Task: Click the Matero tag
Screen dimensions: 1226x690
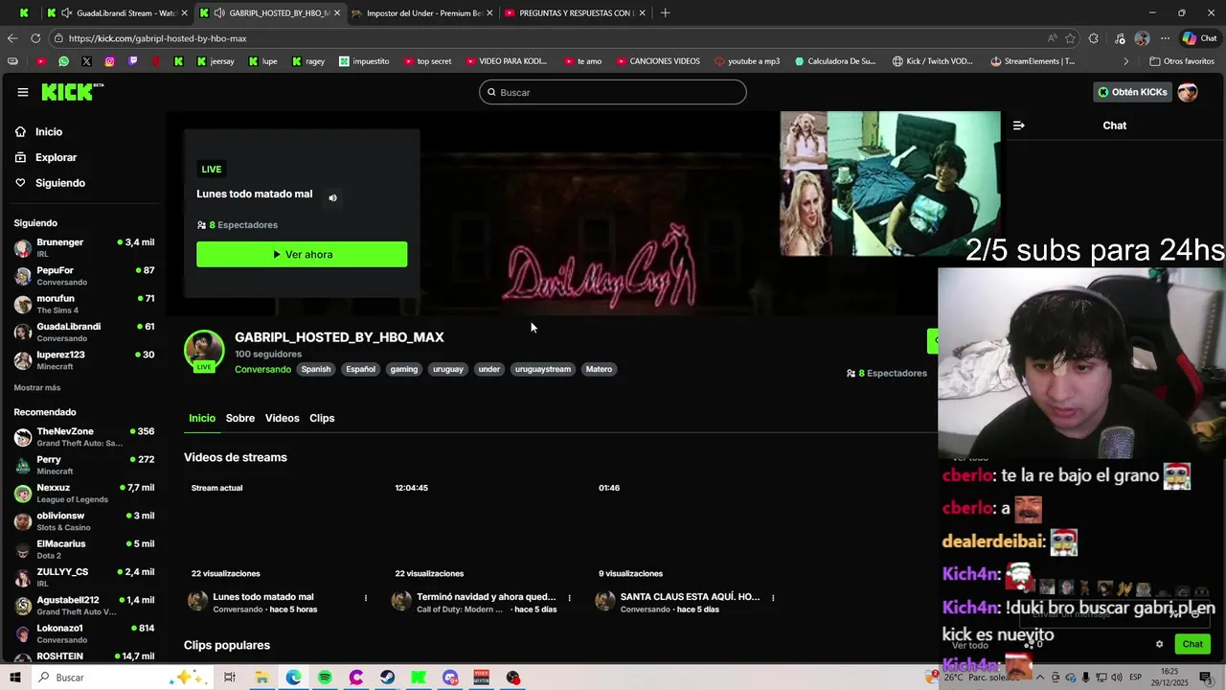Action: point(599,369)
